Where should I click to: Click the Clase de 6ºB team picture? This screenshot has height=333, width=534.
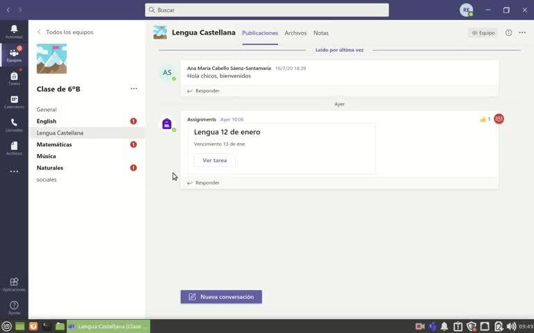pyautogui.click(x=51, y=58)
